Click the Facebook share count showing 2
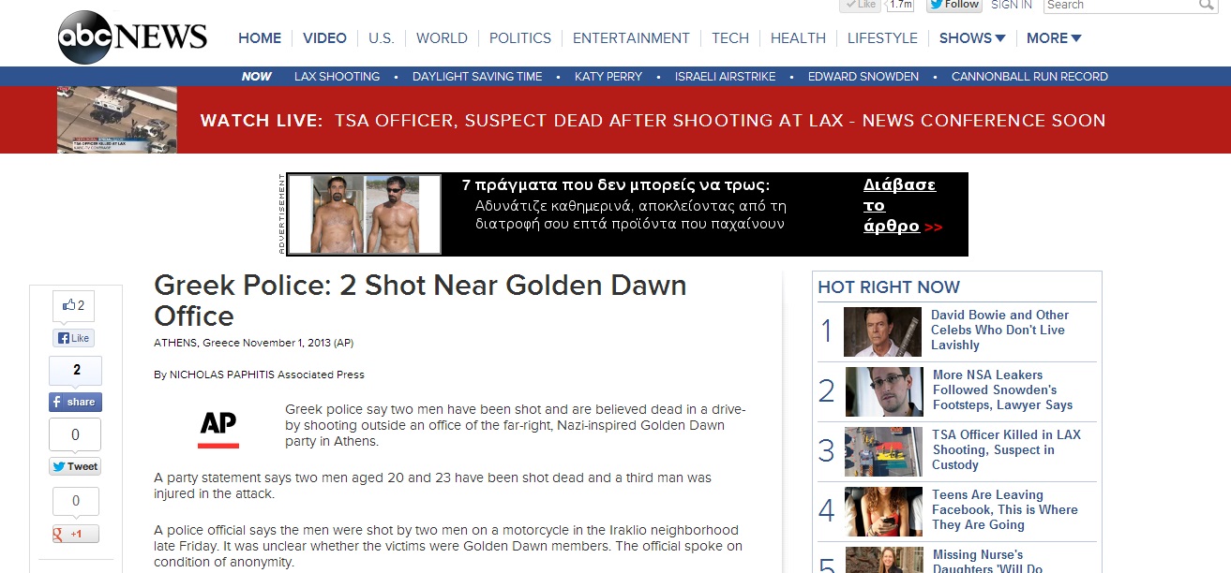1231x573 pixels. click(x=76, y=370)
